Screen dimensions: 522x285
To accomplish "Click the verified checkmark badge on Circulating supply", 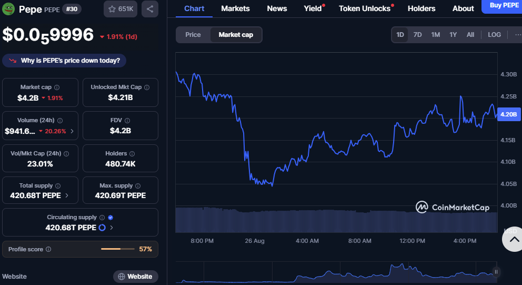I will (111, 218).
